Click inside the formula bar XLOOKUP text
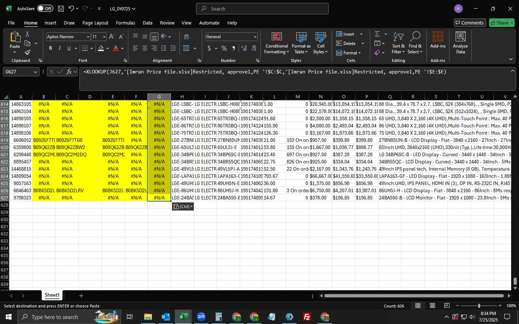Image resolution: width=519 pixels, height=324 pixels. pyautogui.click(x=265, y=72)
